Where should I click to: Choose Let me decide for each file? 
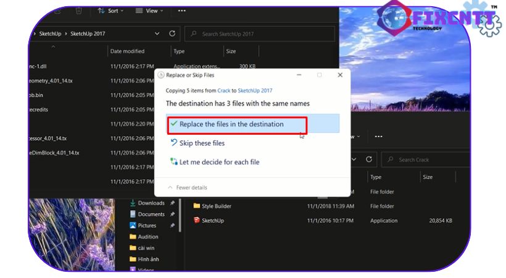(x=218, y=162)
